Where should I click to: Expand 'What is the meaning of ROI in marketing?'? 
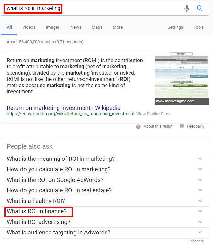point(105,159)
